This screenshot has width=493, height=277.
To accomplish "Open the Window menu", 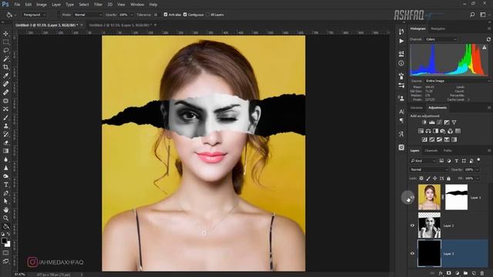I will (x=137, y=5).
